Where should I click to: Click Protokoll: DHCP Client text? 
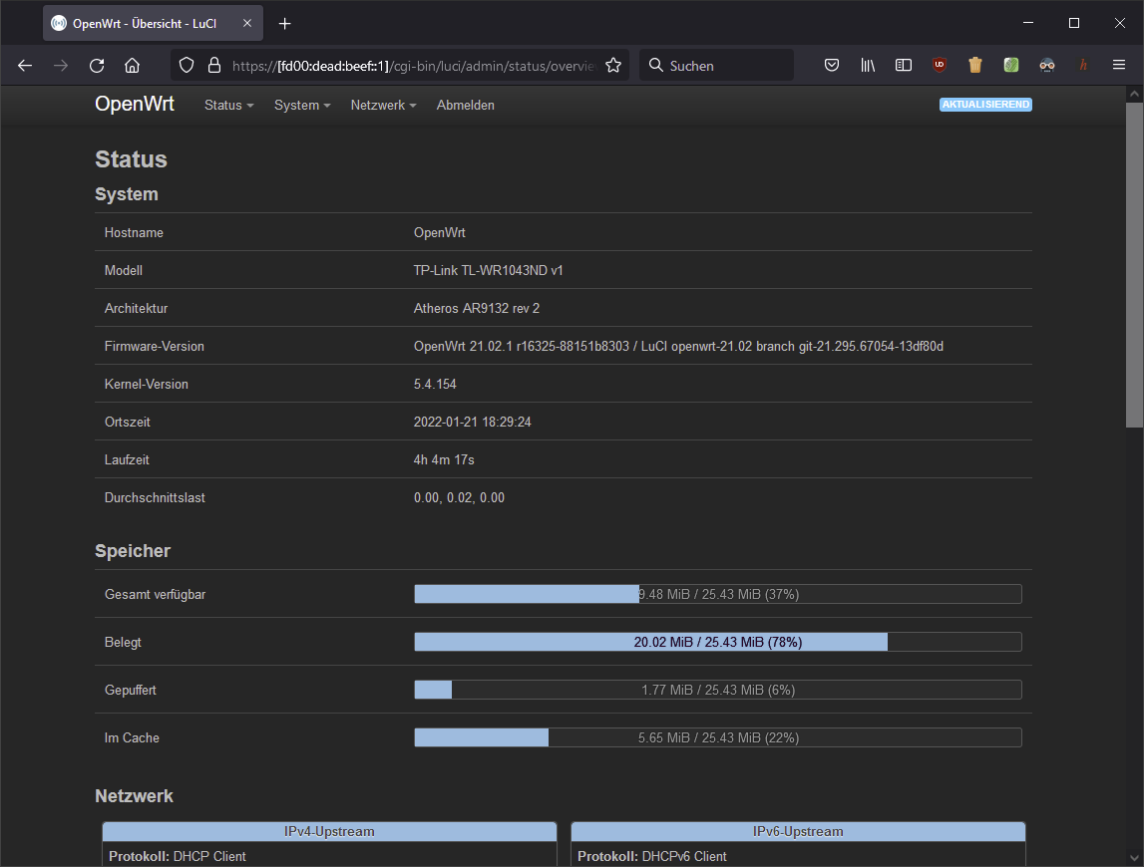(x=178, y=856)
